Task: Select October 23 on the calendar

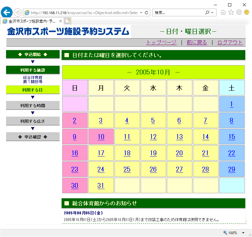Action: pyautogui.click(x=75, y=169)
